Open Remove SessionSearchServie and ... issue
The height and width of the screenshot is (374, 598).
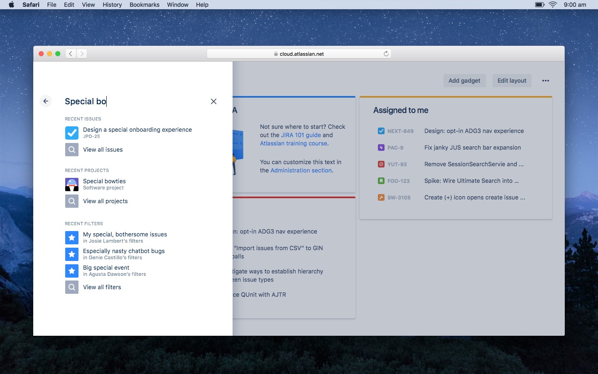[x=474, y=164]
